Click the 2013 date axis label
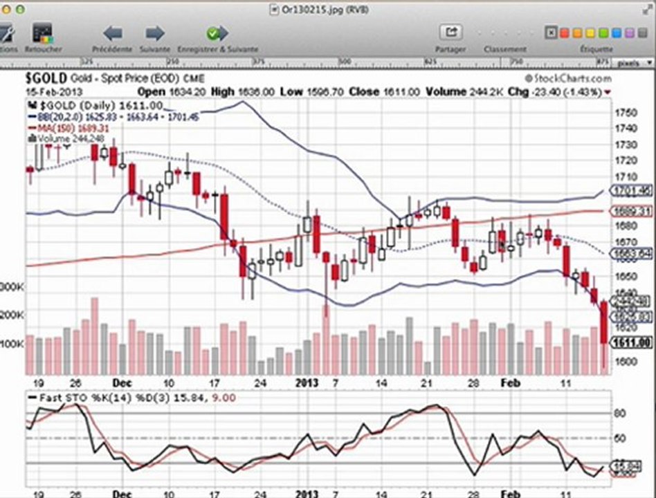 coord(307,382)
